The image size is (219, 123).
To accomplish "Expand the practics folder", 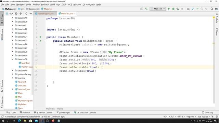I will click(x=12, y=78).
